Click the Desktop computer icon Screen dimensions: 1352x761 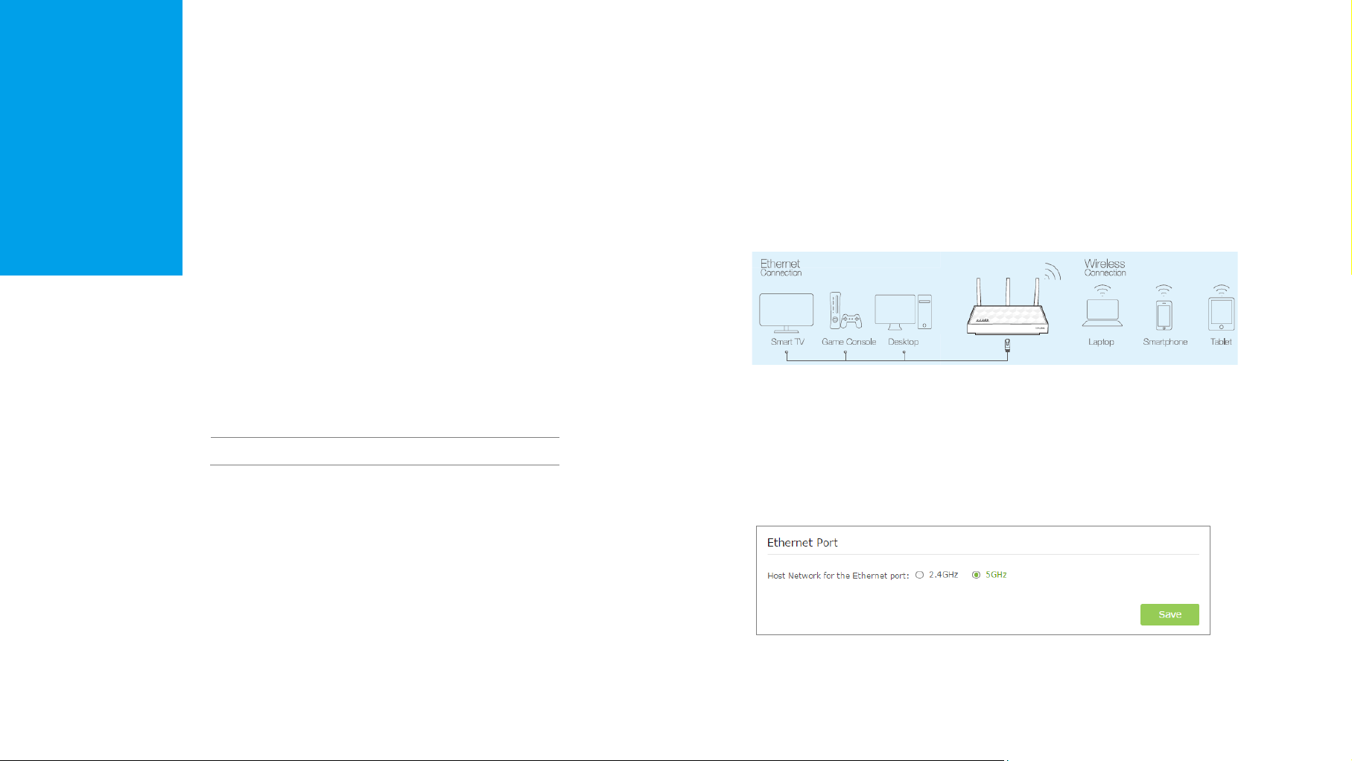(903, 312)
